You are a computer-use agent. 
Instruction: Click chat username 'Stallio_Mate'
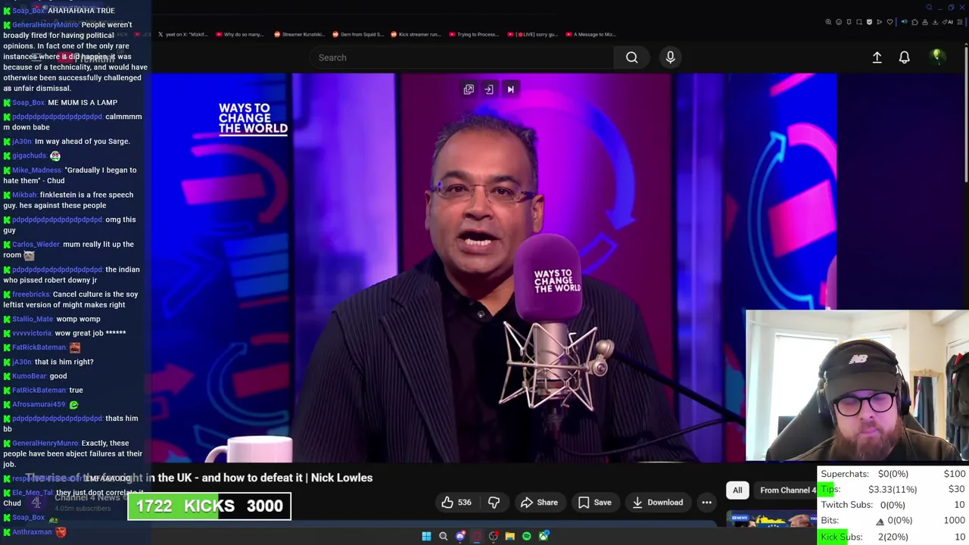(33, 319)
